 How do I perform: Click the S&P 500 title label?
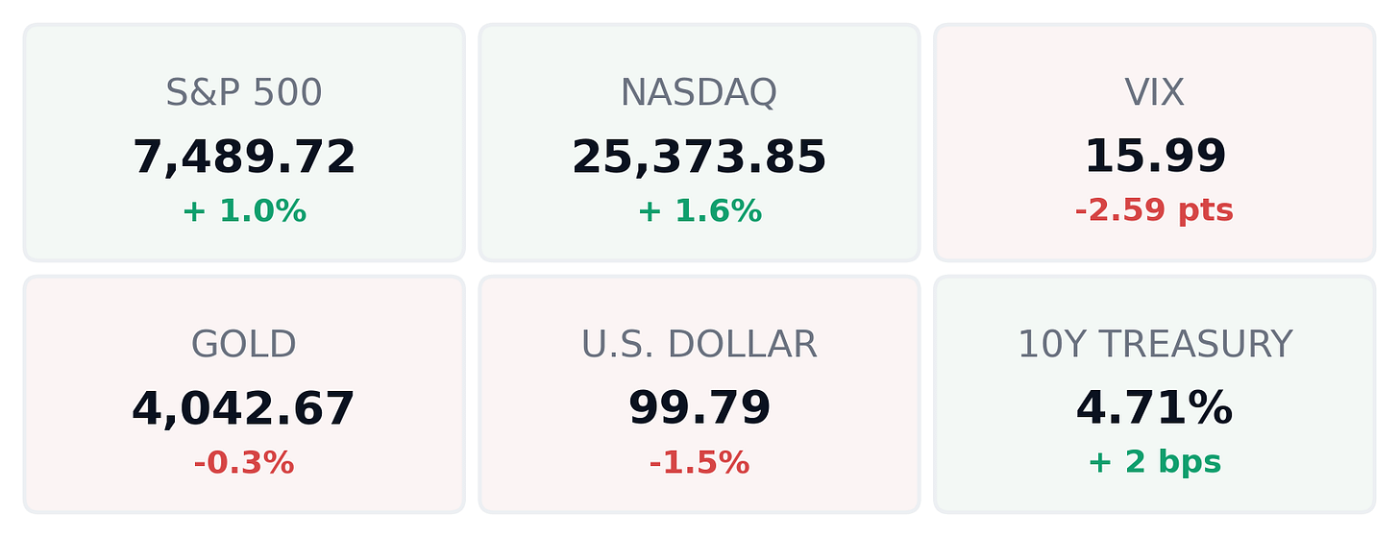pos(244,93)
